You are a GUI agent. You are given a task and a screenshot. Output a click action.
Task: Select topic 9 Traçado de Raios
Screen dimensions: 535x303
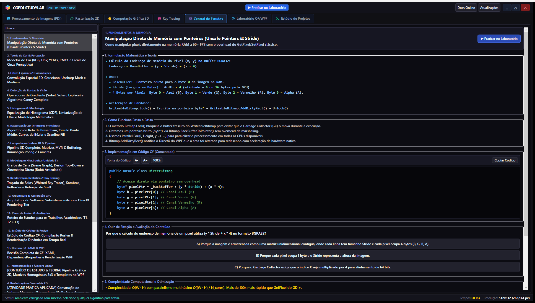[x=48, y=183]
